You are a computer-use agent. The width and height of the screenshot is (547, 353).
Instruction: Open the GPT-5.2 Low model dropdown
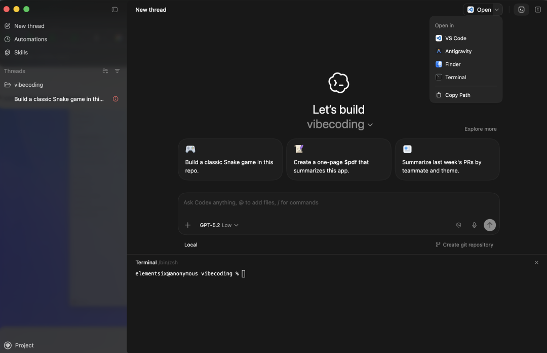point(219,225)
